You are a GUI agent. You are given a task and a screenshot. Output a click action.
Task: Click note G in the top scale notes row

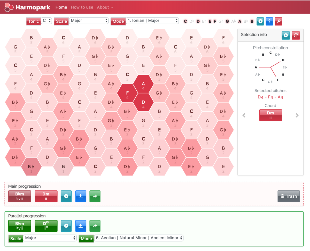227,21
